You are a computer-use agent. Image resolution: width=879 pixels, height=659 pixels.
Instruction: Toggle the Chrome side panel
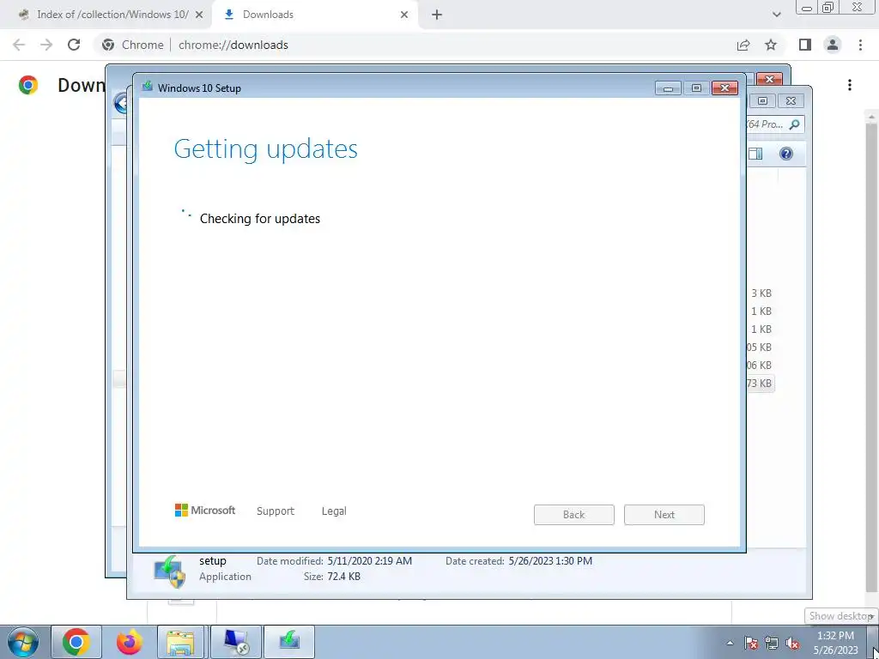point(805,45)
